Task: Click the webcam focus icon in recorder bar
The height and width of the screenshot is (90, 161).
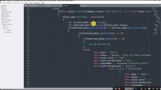Action: [141, 88]
